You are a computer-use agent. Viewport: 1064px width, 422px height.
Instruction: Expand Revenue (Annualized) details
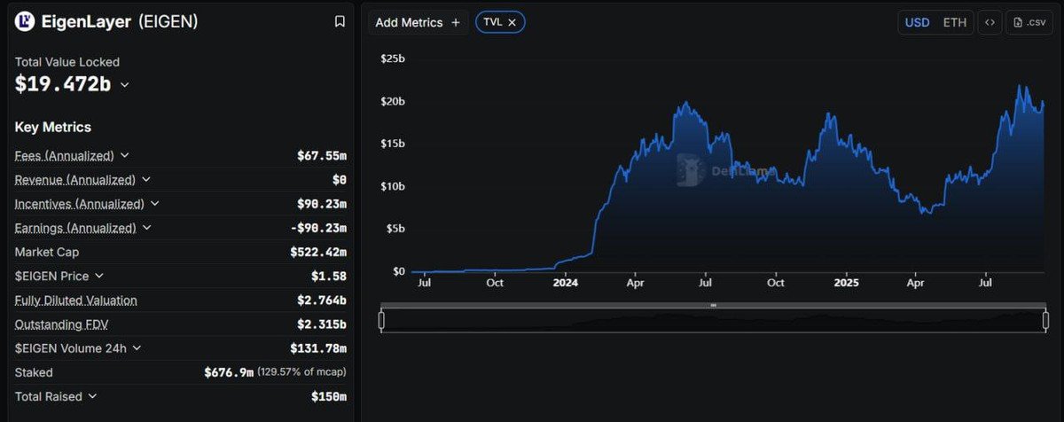click(x=146, y=180)
